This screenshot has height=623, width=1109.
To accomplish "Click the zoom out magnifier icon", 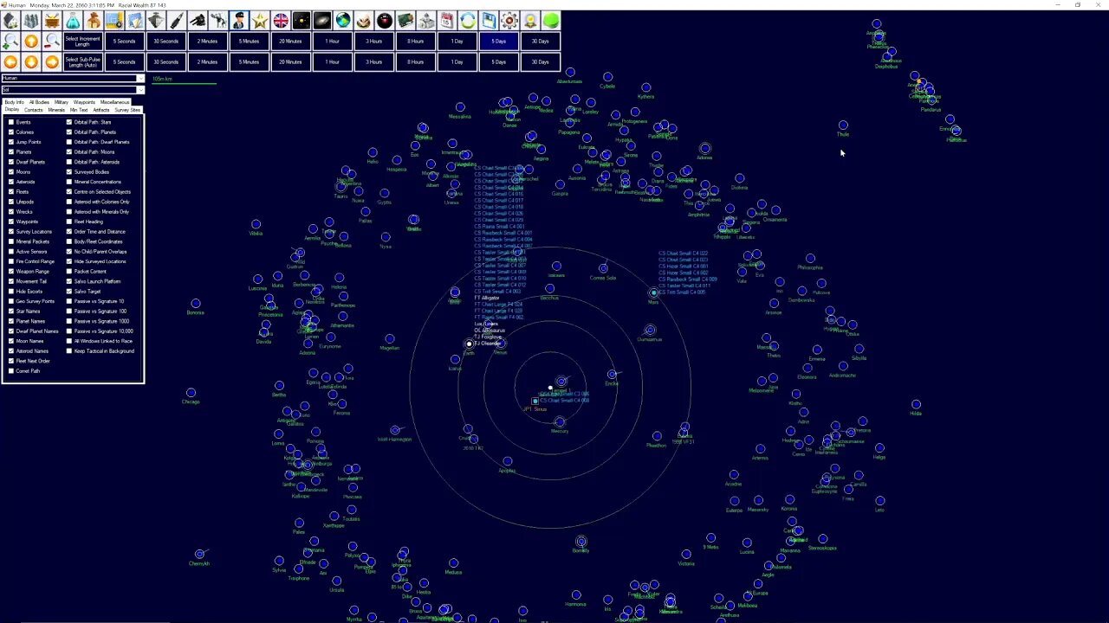I will coord(52,41).
